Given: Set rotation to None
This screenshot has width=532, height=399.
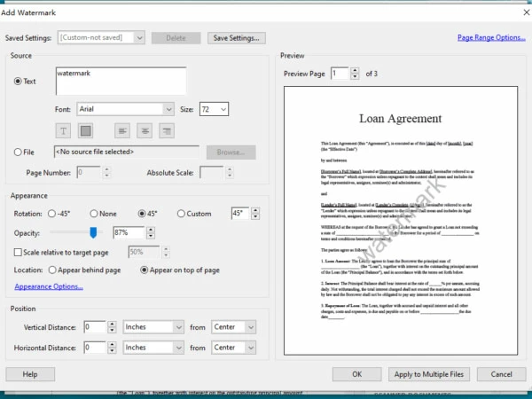Looking at the screenshot, I should click(94, 214).
